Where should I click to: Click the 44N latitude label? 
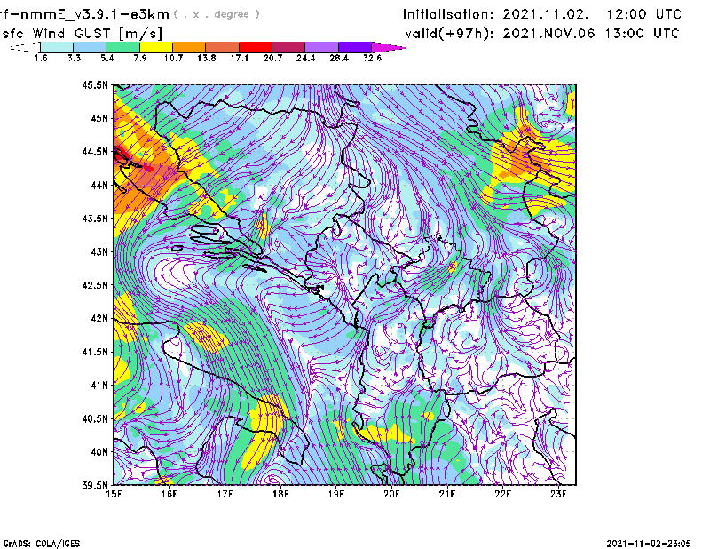99,185
